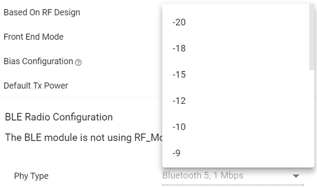Click the Bias Configuration label text
The image size is (317, 188).
point(39,61)
